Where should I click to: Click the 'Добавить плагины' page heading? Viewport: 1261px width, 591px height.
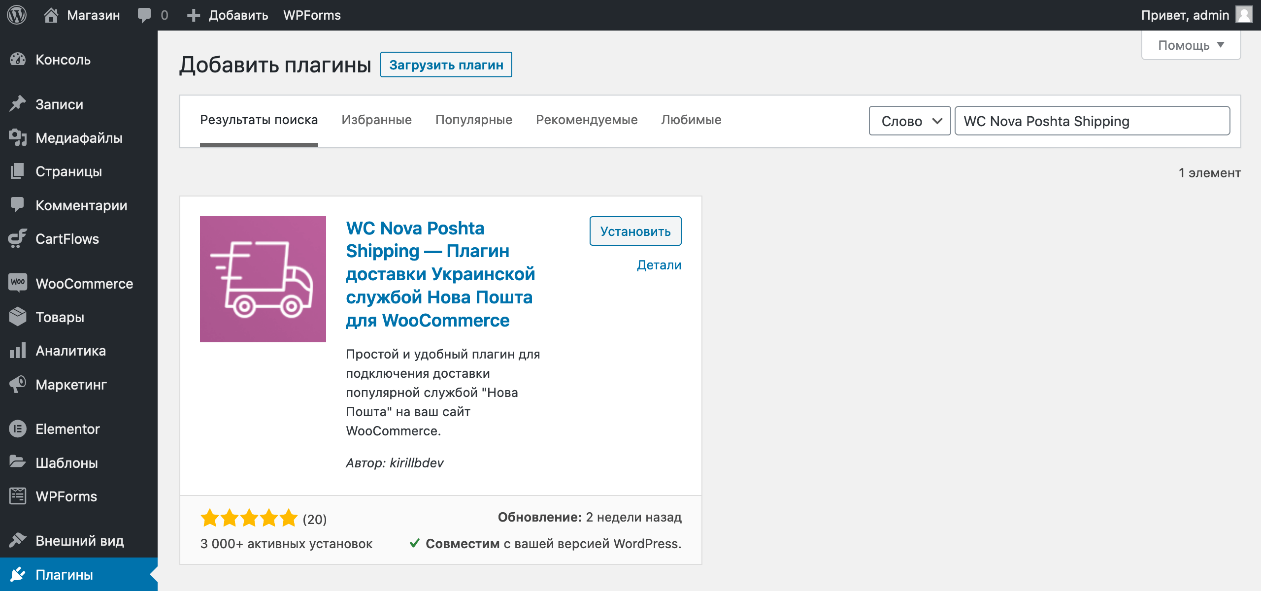[275, 65]
